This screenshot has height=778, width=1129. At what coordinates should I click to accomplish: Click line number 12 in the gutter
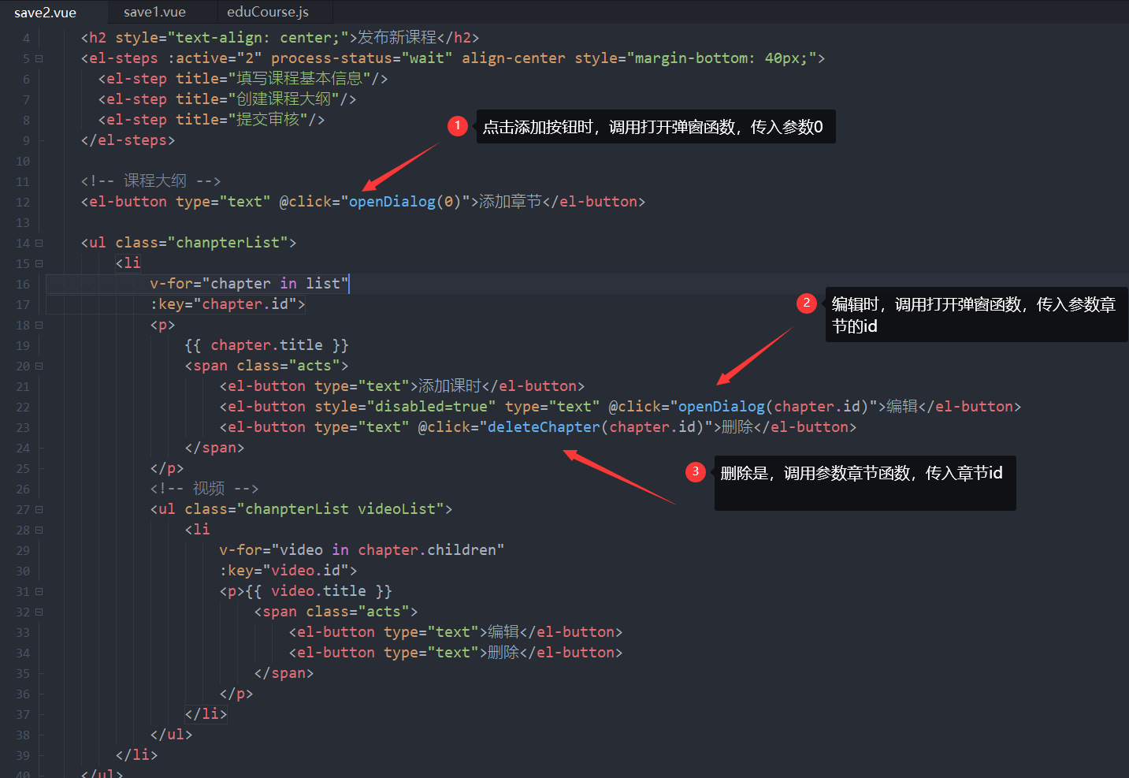[23, 203]
